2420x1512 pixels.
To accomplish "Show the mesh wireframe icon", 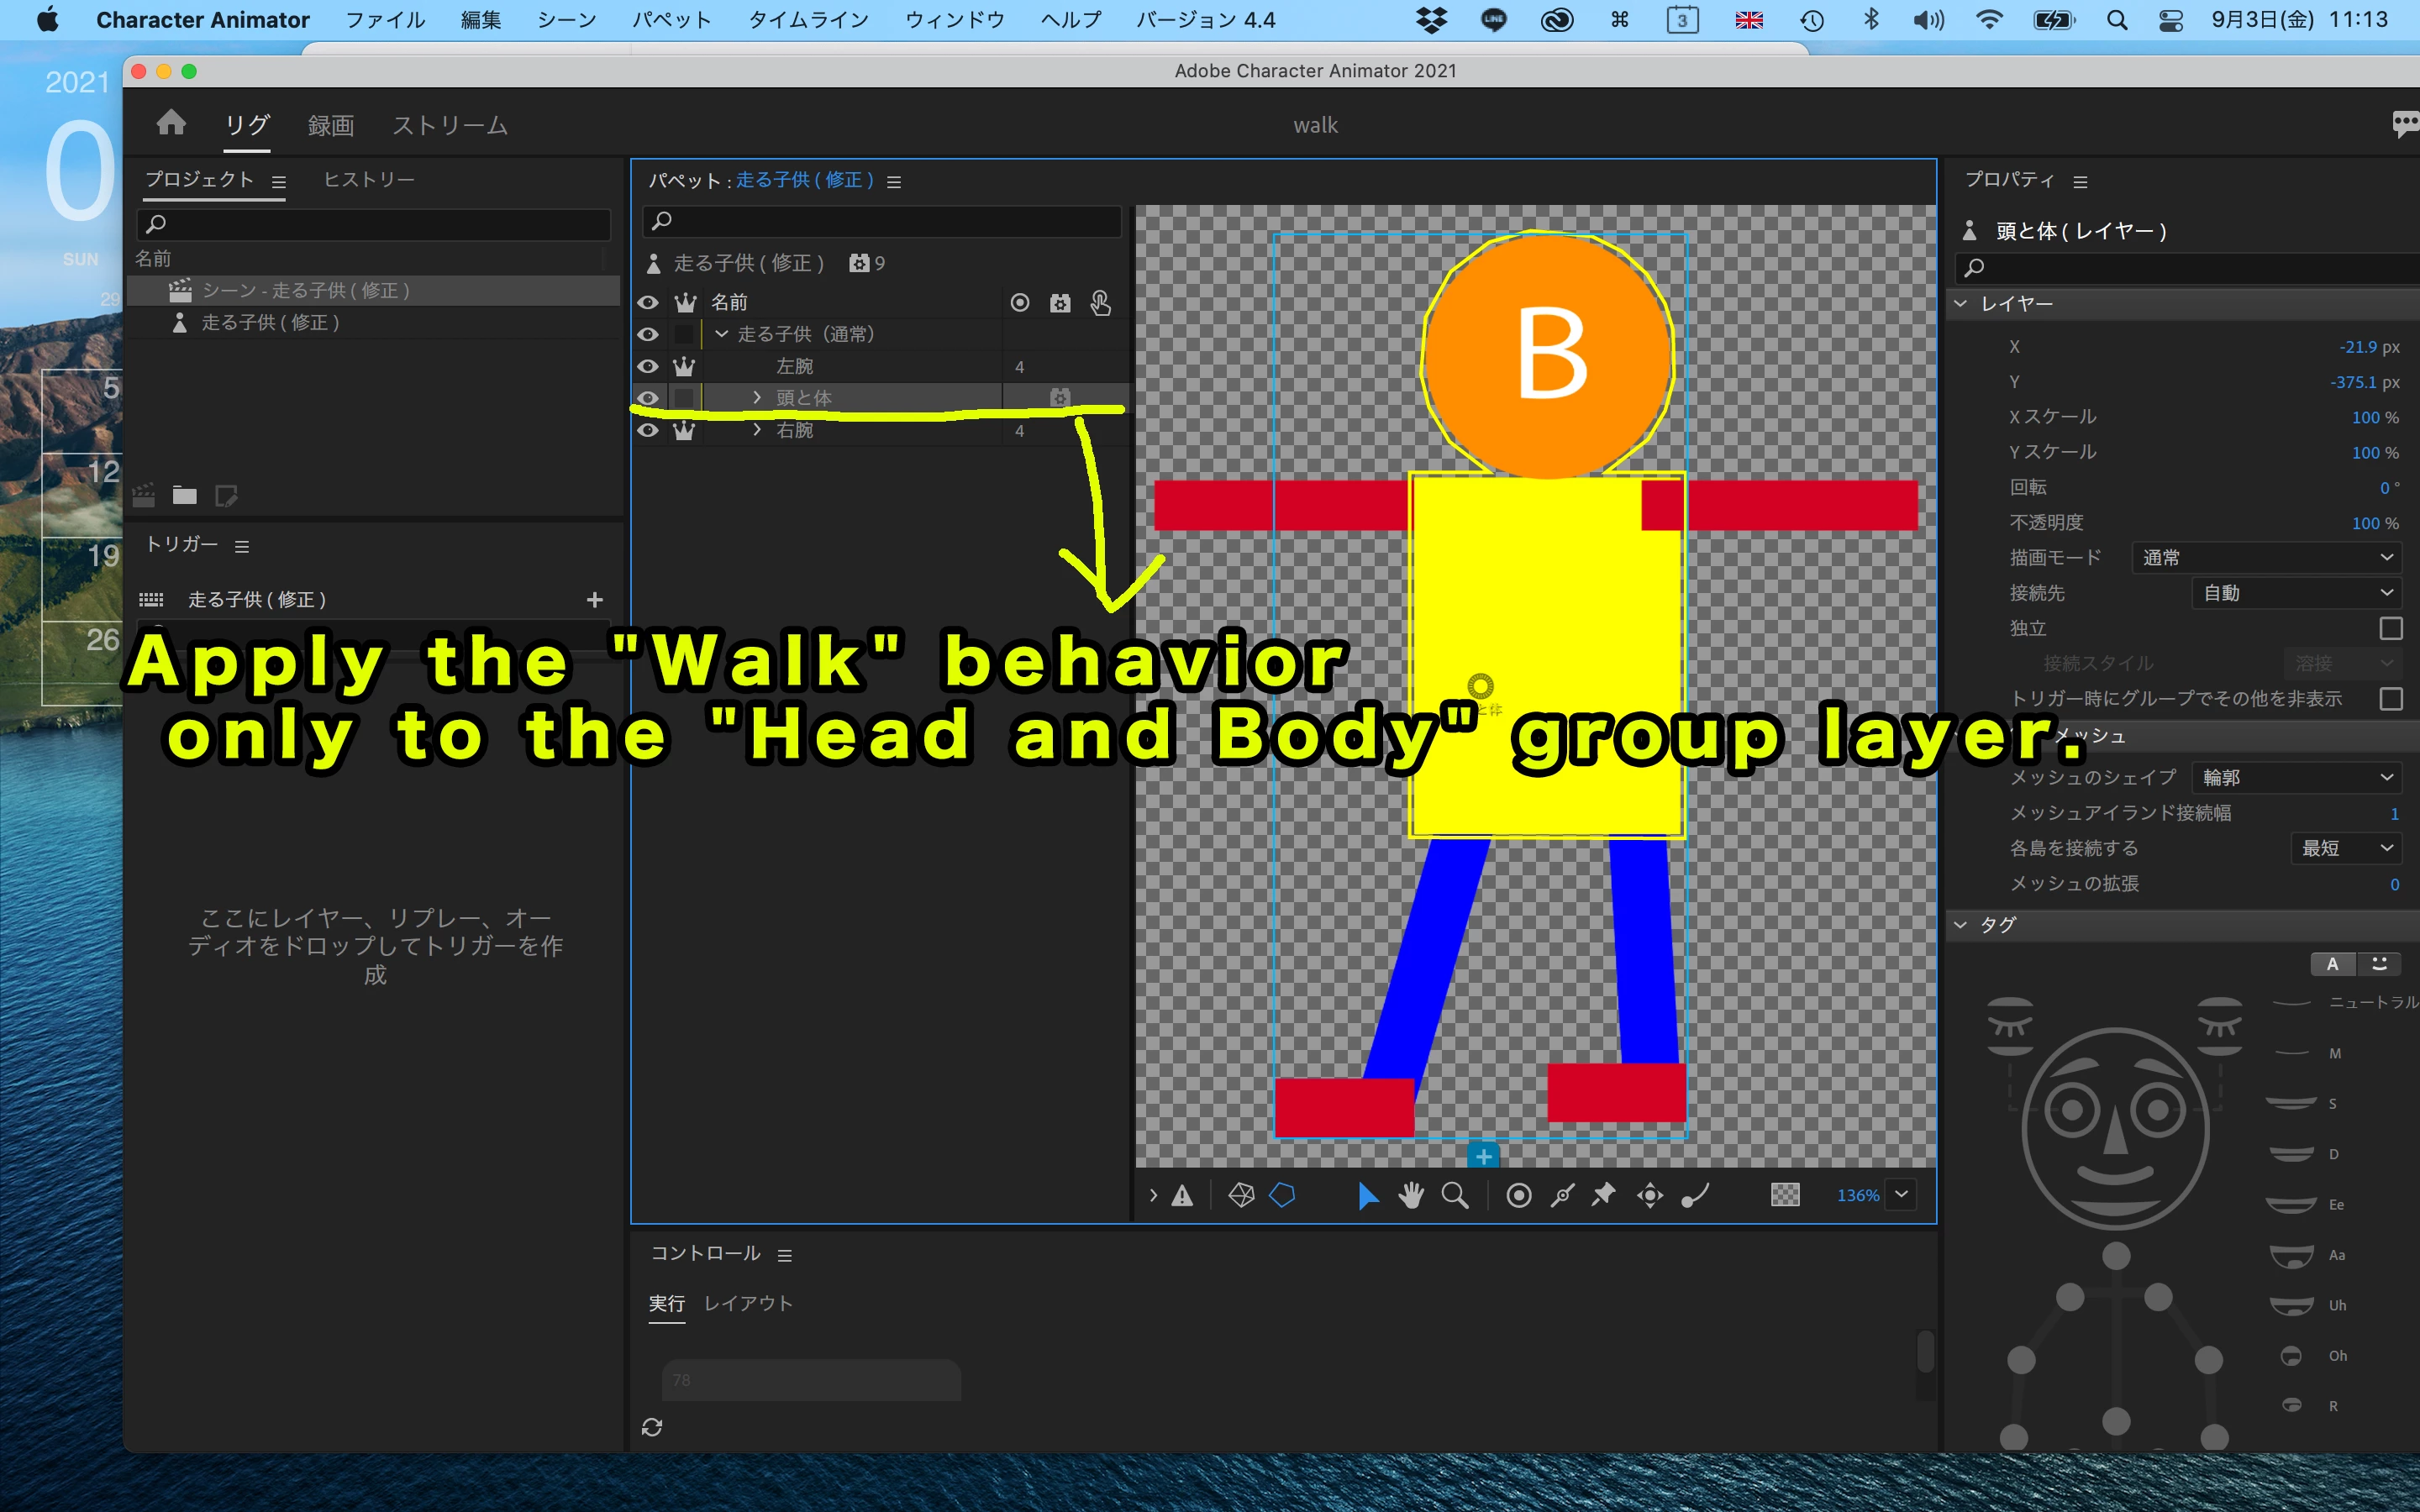I will (x=1241, y=1195).
